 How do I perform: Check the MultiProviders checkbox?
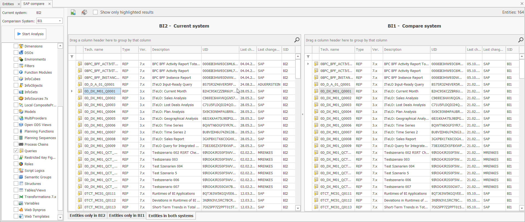click(x=16, y=118)
